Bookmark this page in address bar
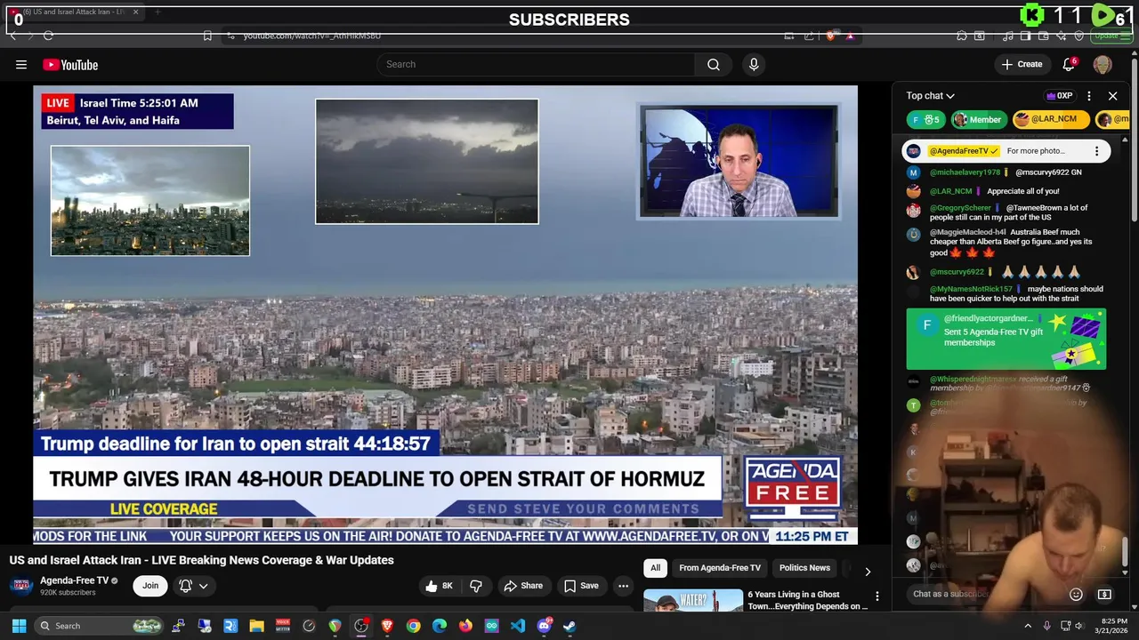1139x640 pixels. click(x=207, y=36)
